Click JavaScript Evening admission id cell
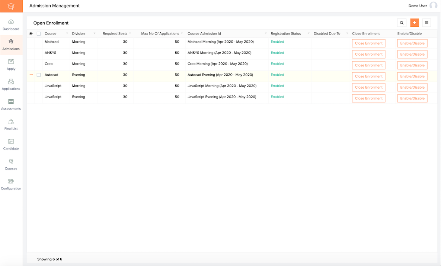This screenshot has height=266, width=441. 222,97
